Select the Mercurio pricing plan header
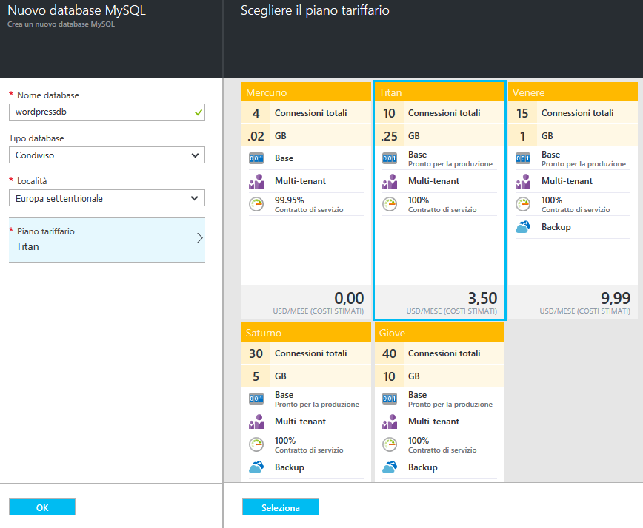Viewport: 643px width, 528px height. point(306,92)
